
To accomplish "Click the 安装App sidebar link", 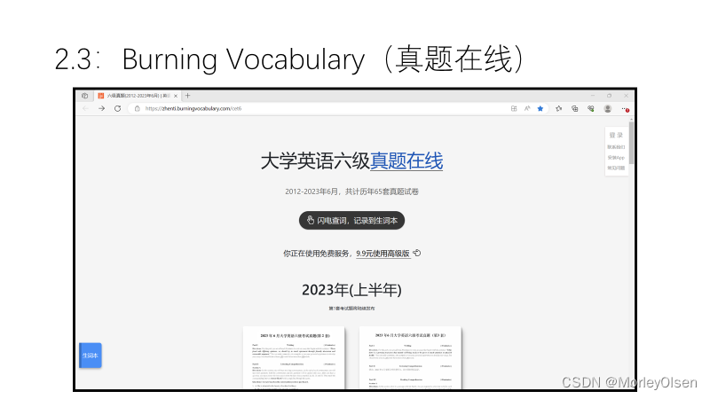I will (x=616, y=158).
